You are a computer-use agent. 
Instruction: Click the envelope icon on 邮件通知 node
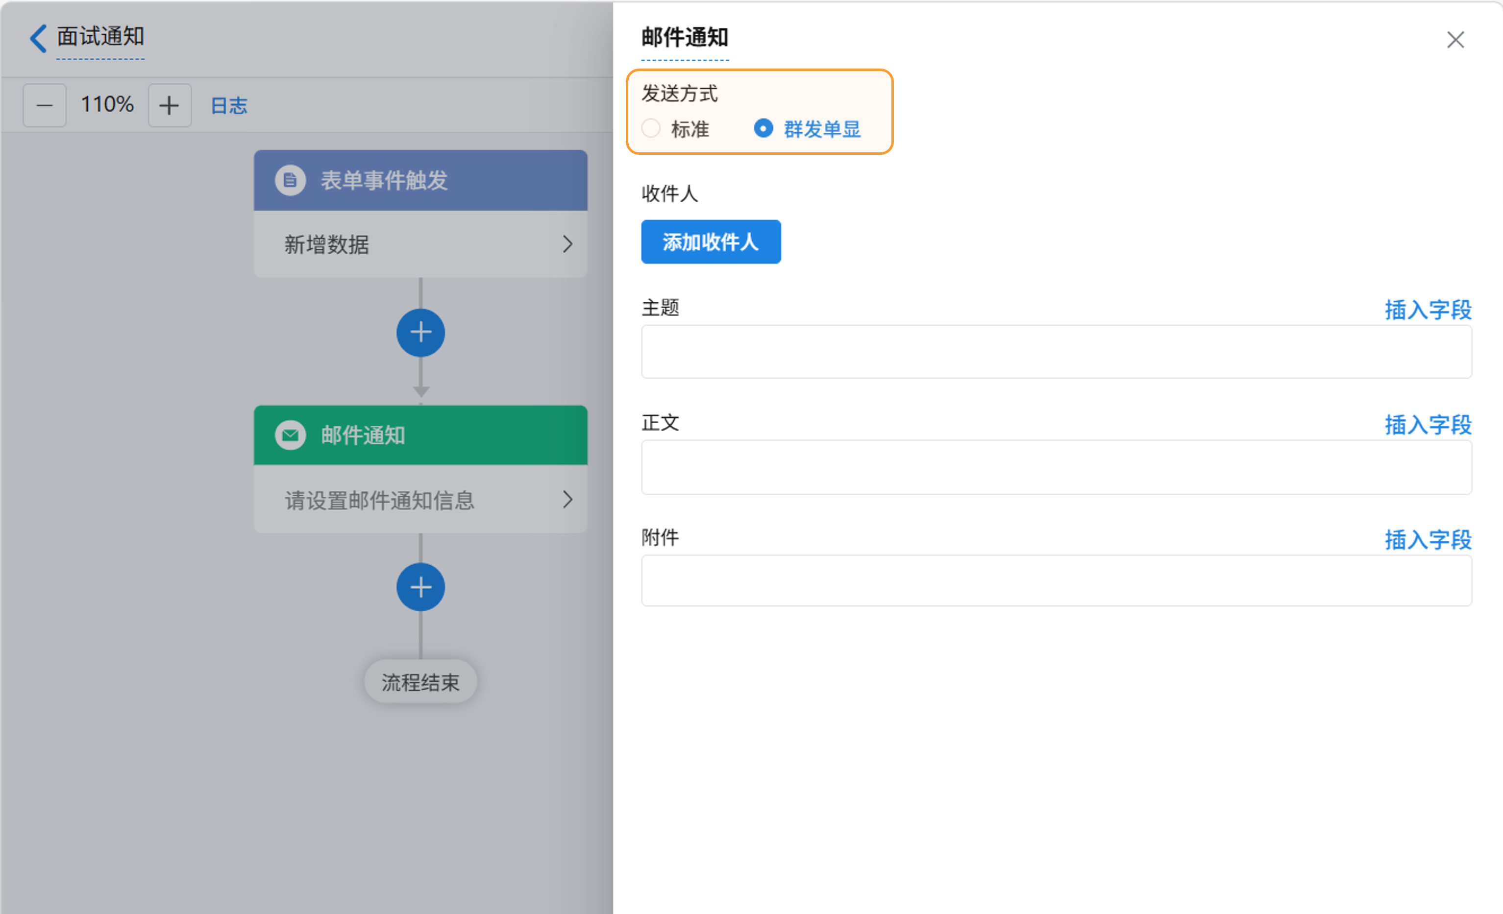point(290,435)
